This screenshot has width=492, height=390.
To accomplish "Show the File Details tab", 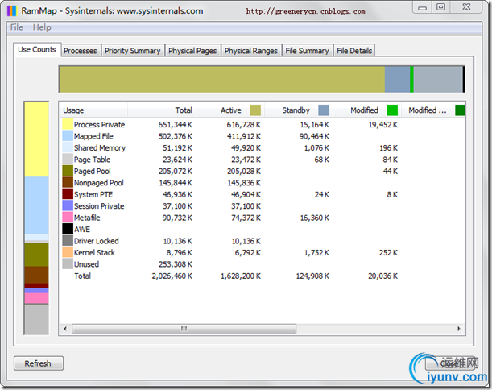I will 354,51.
